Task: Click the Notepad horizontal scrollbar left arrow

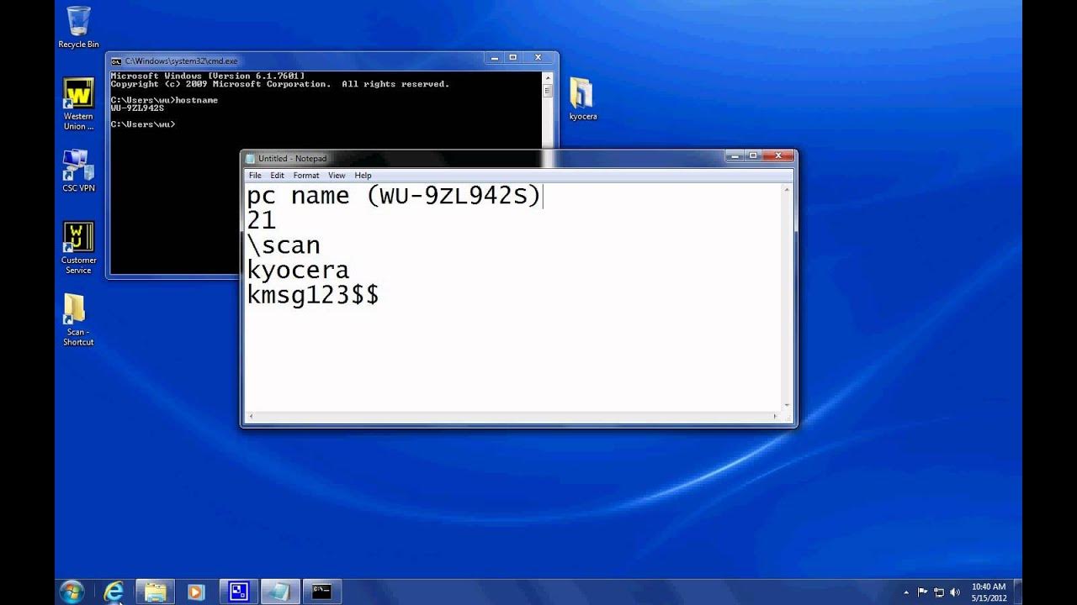Action: point(251,416)
